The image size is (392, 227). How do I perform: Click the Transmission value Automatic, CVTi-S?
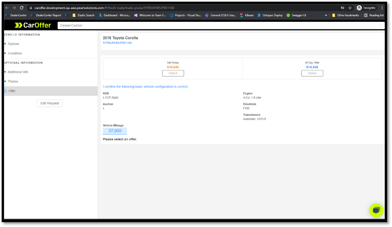[x=255, y=119]
